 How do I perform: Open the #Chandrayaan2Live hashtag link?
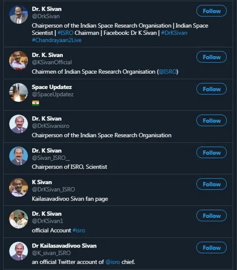[57, 40]
